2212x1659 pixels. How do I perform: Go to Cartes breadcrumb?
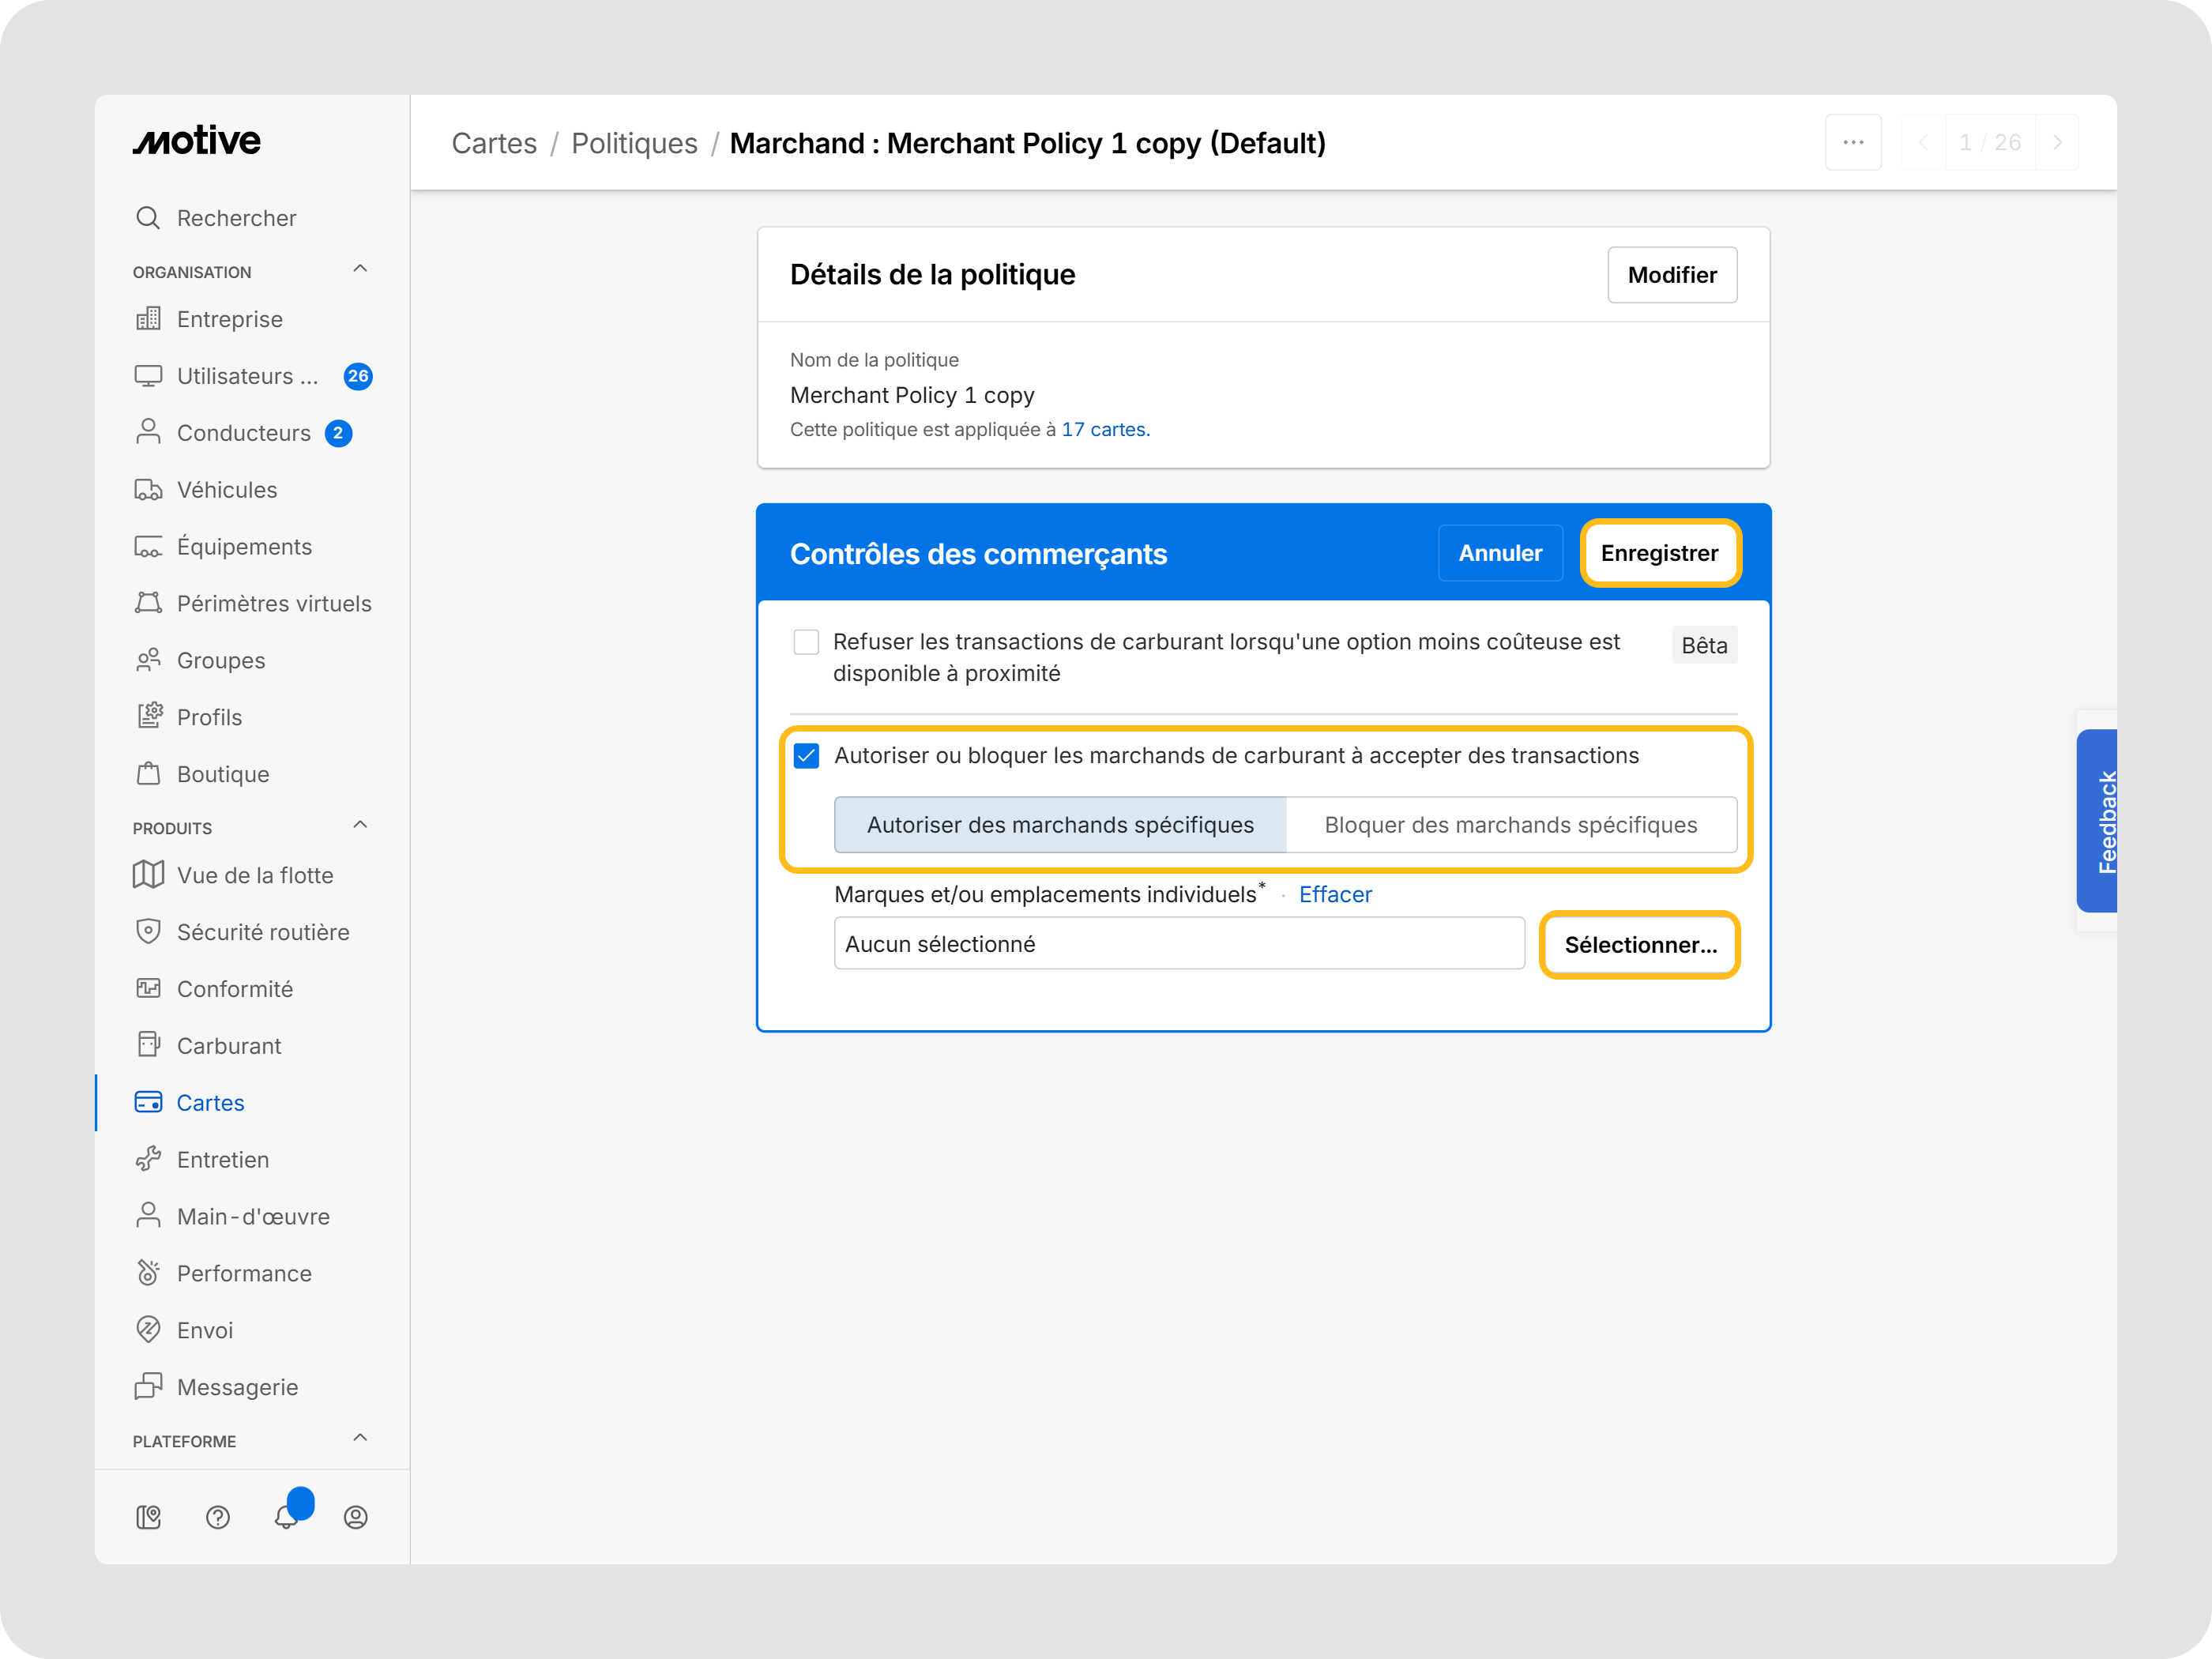(x=494, y=143)
